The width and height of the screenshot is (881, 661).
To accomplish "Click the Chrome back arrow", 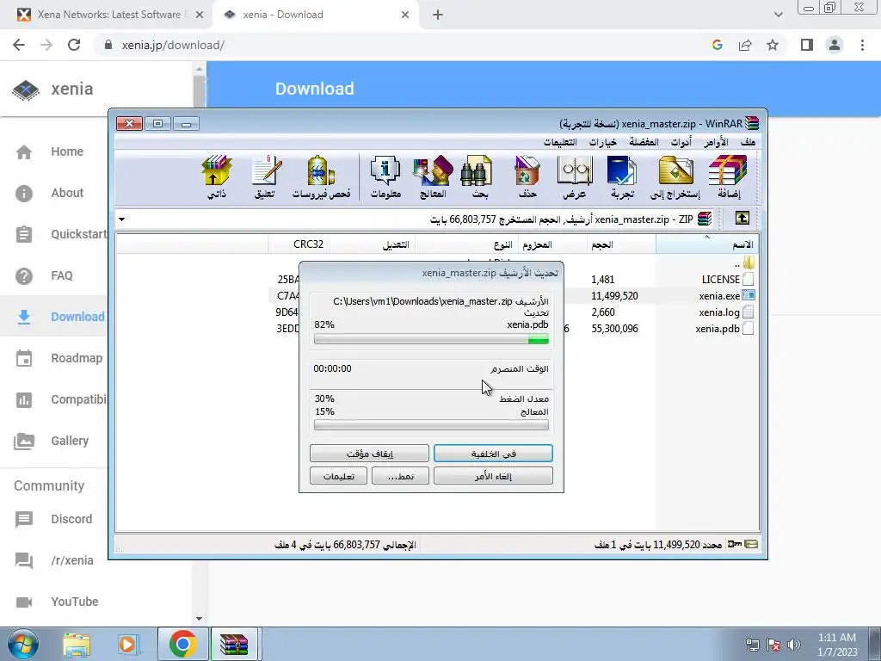I will coord(19,45).
